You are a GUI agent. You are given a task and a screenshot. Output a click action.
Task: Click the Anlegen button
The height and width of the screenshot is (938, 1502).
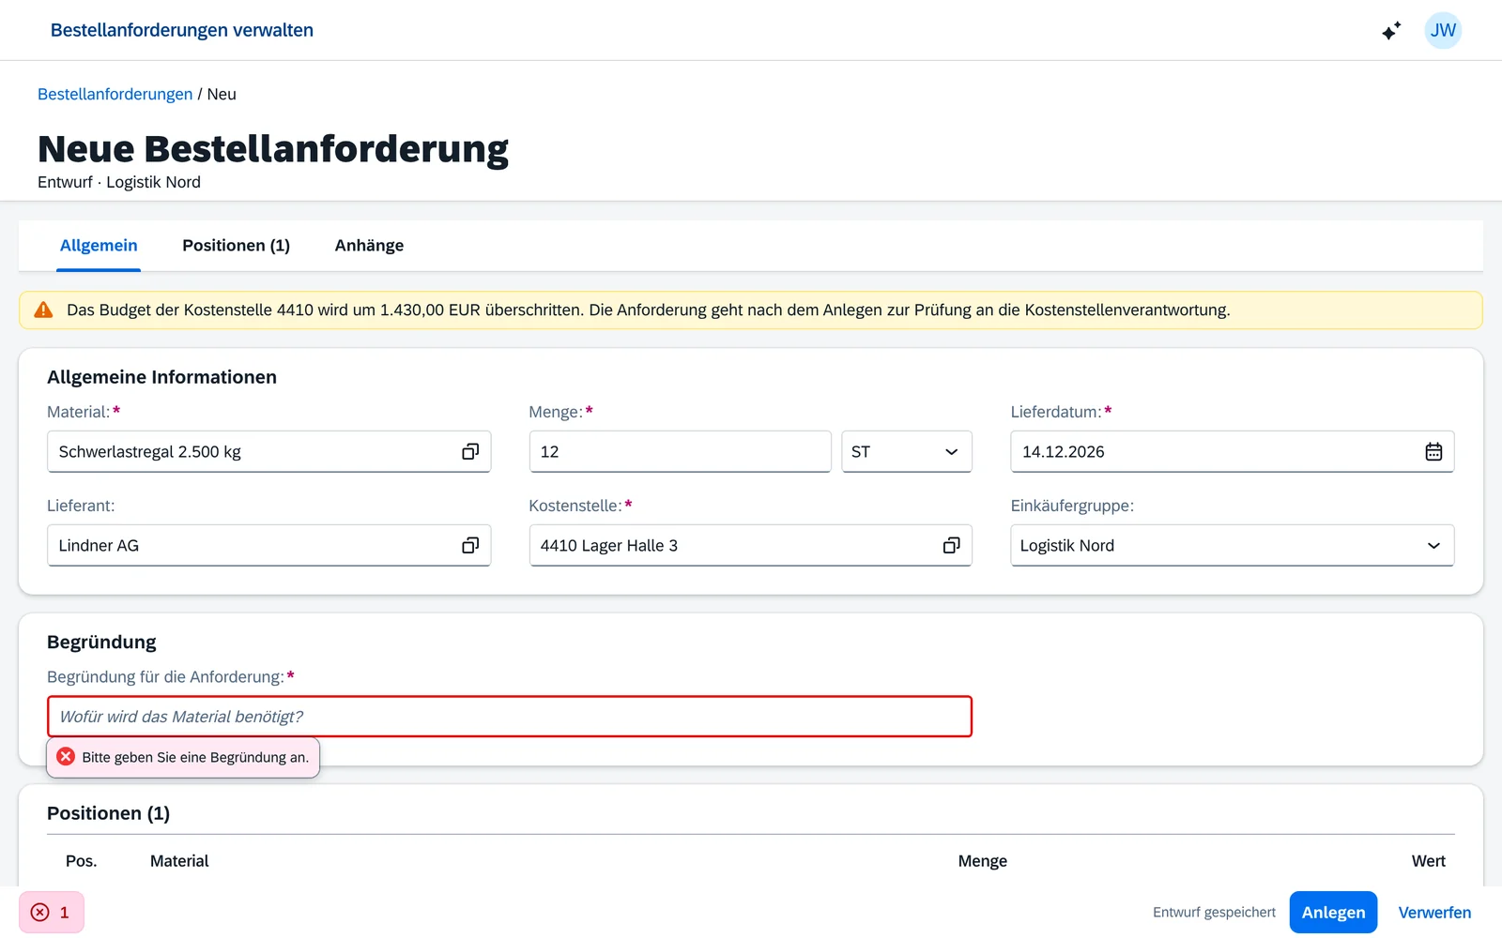[x=1333, y=913]
